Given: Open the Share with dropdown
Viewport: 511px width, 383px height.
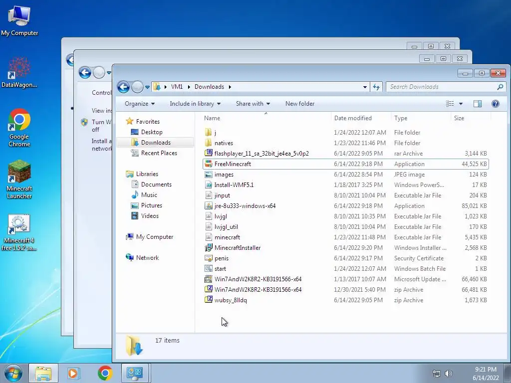Looking at the screenshot, I should (x=253, y=104).
